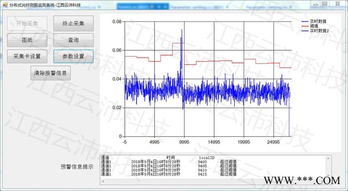The width and height of the screenshot is (348, 191).
Task: Open 采集卡设置 acquisition card settings
Action: (27, 56)
